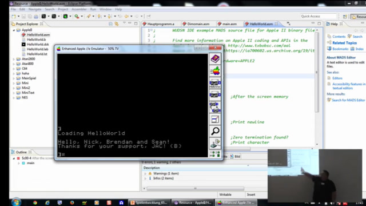Open Windows Start button
The height and width of the screenshot is (206, 366).
coord(17,202)
